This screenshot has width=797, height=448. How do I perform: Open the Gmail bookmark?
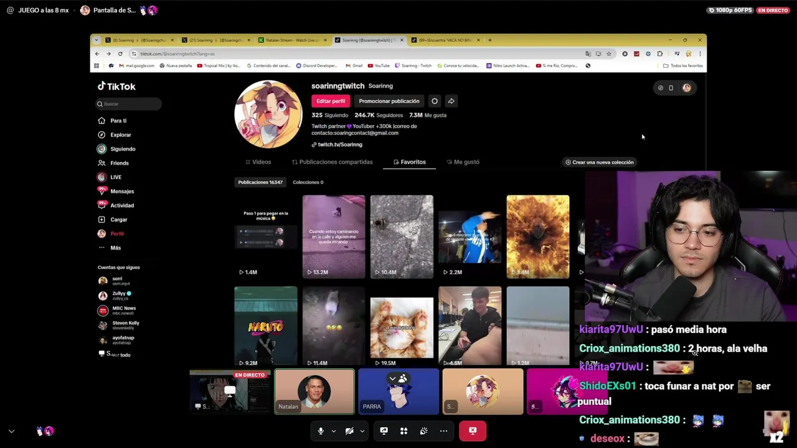point(354,65)
